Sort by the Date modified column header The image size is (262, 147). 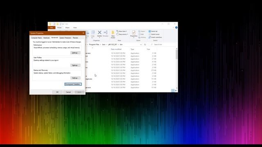(x=120, y=49)
